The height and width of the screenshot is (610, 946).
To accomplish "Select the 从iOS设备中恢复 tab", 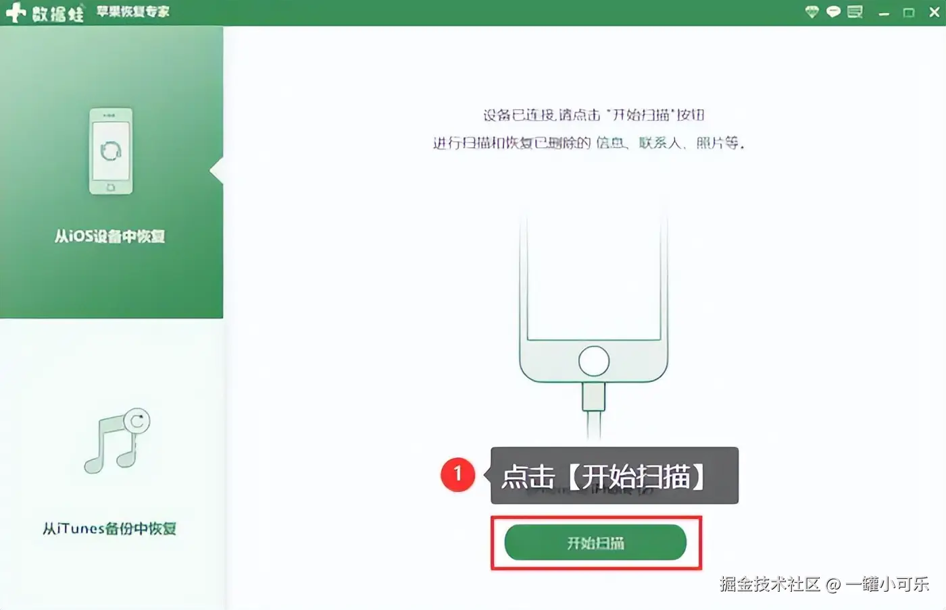I will click(x=111, y=172).
